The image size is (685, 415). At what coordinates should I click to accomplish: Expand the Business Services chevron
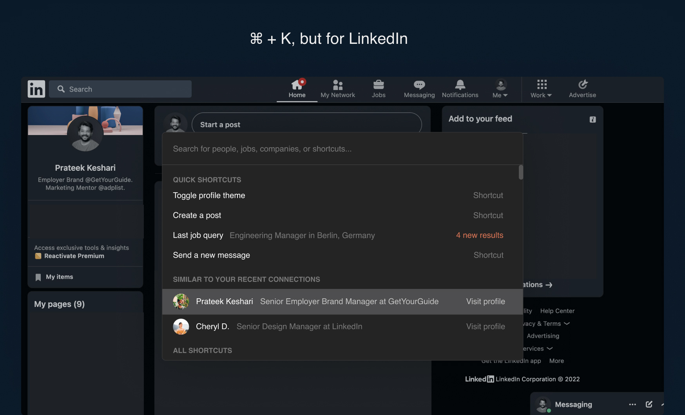coord(550,348)
